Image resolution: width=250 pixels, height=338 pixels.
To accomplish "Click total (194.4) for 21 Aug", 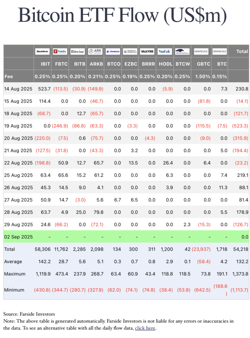I will (x=240, y=151).
